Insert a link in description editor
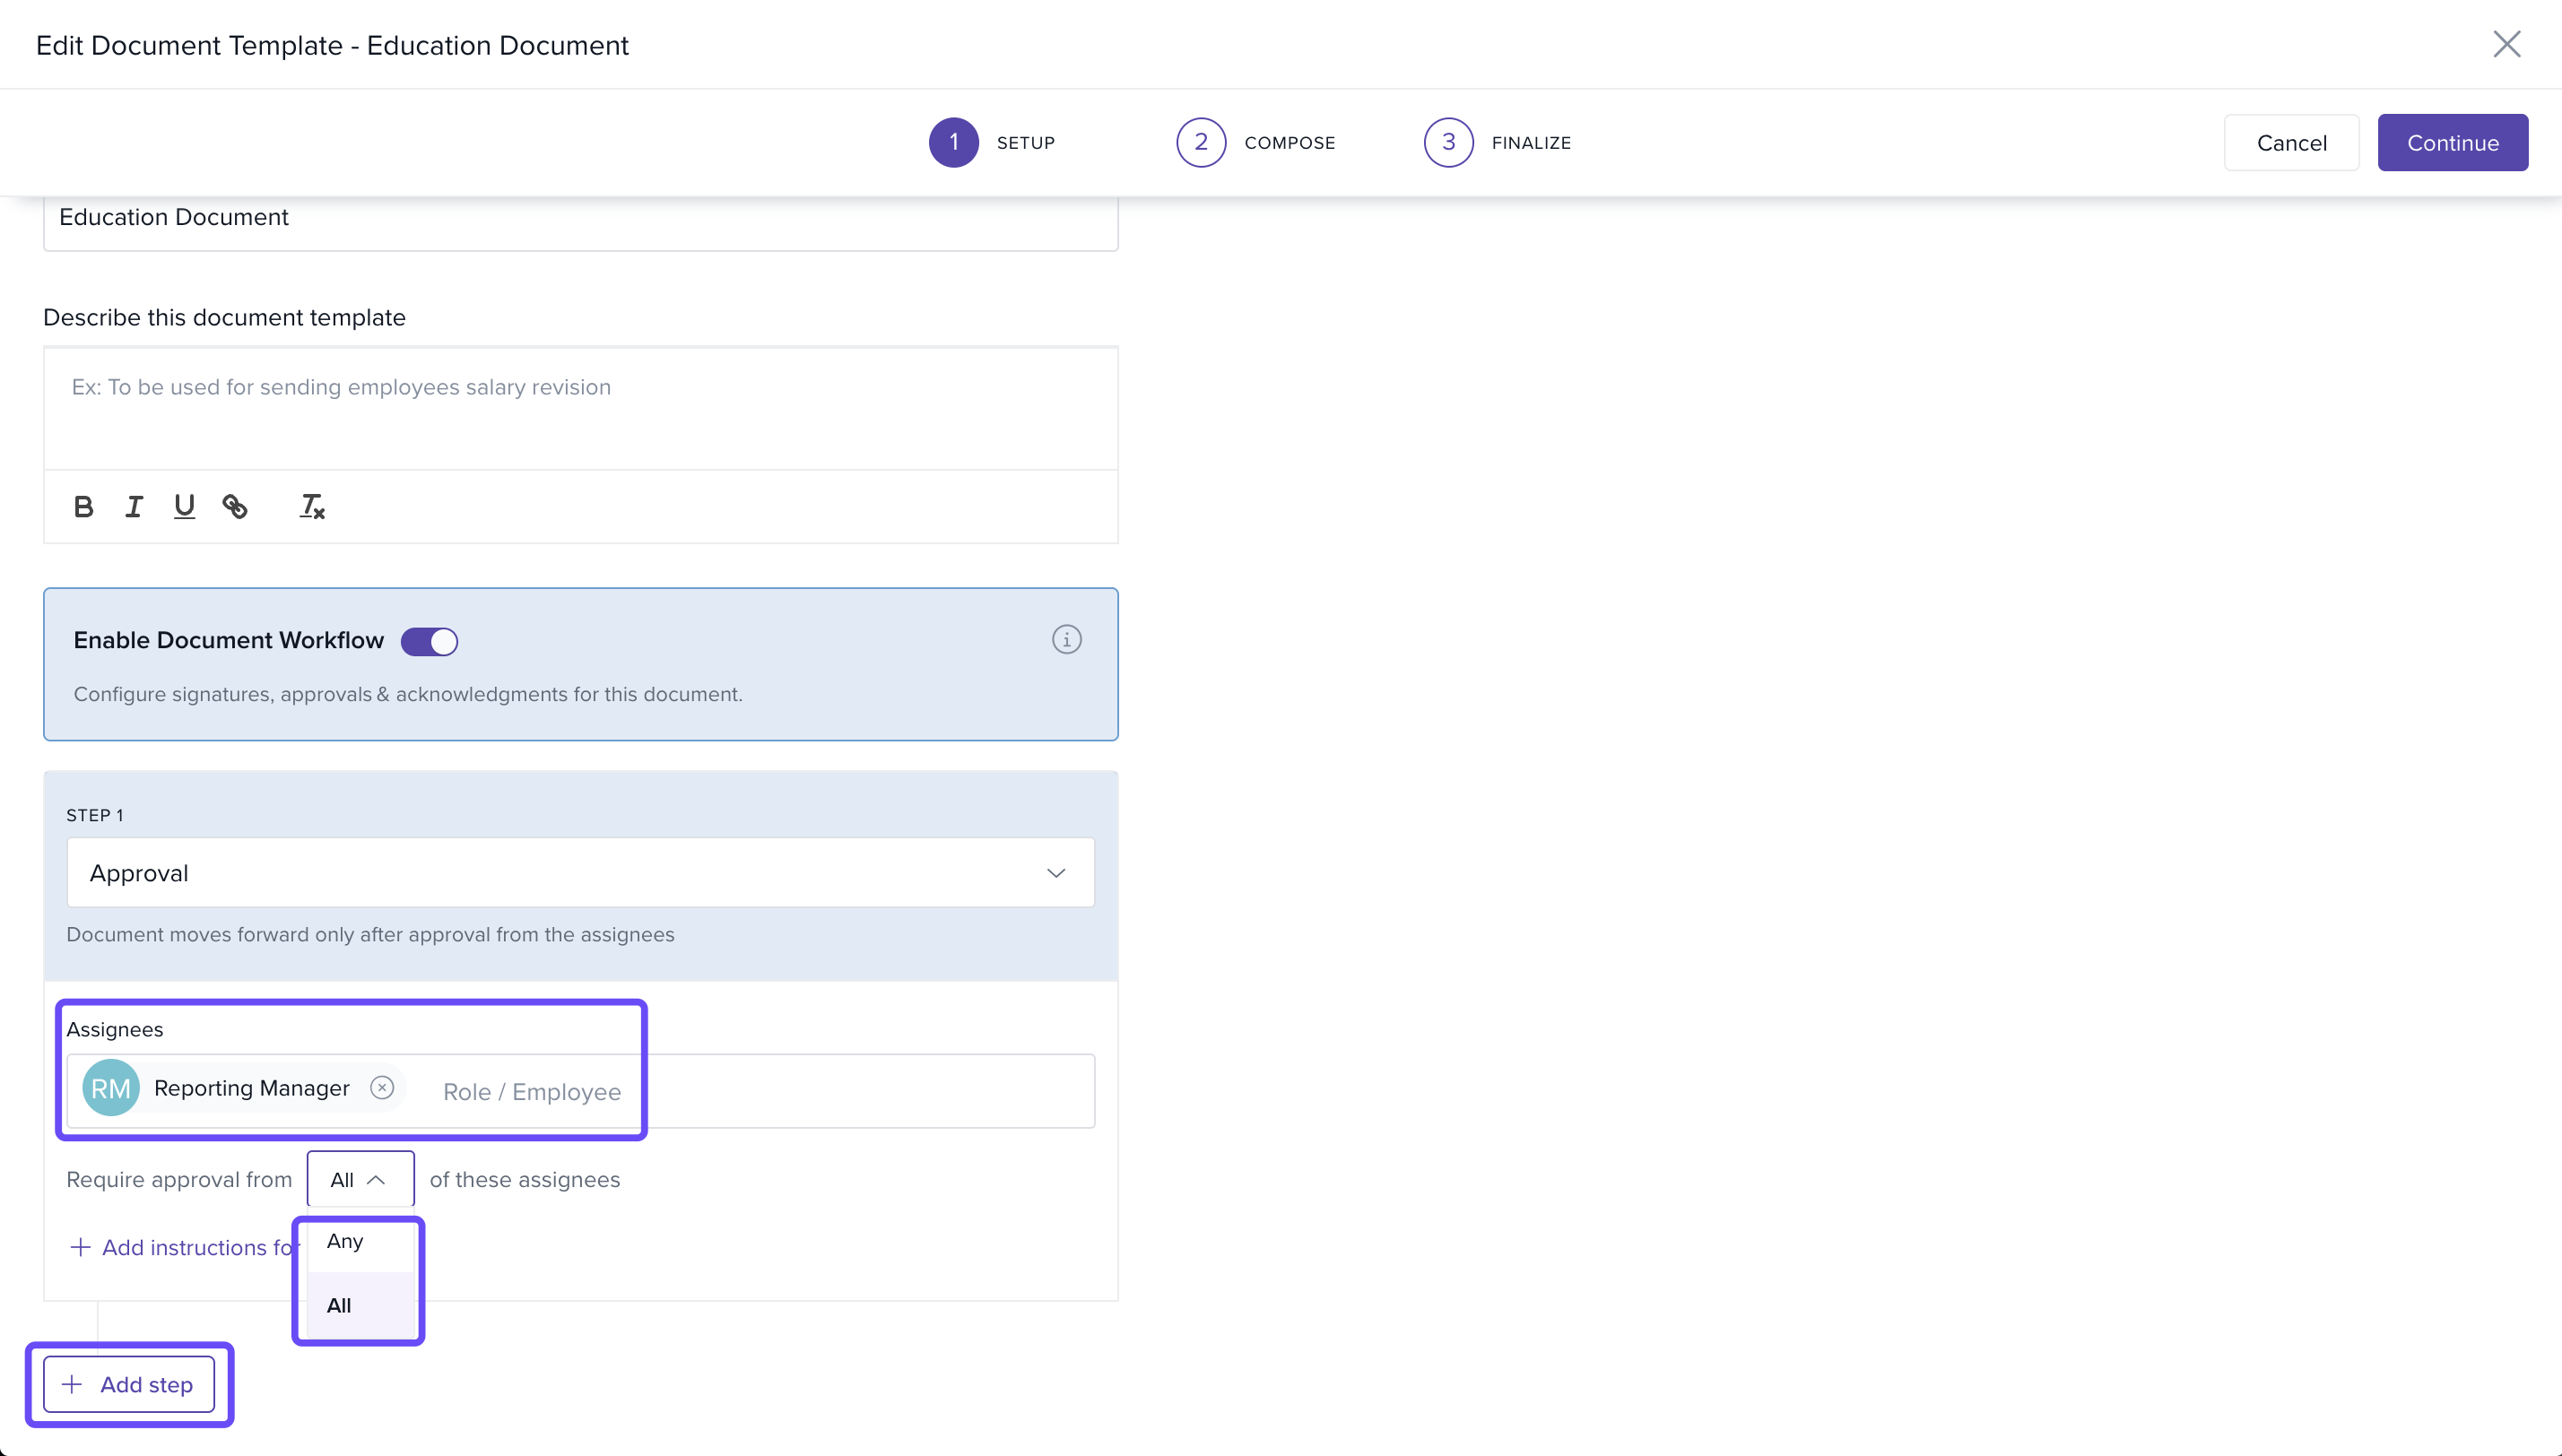 (x=235, y=507)
